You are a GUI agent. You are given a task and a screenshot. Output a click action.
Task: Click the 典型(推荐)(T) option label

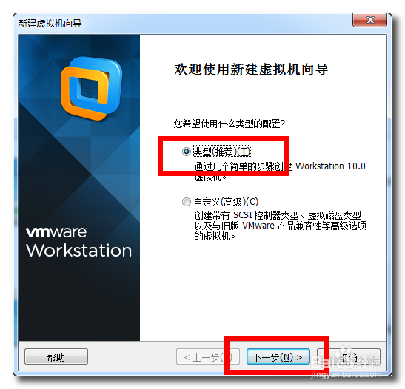(x=222, y=152)
